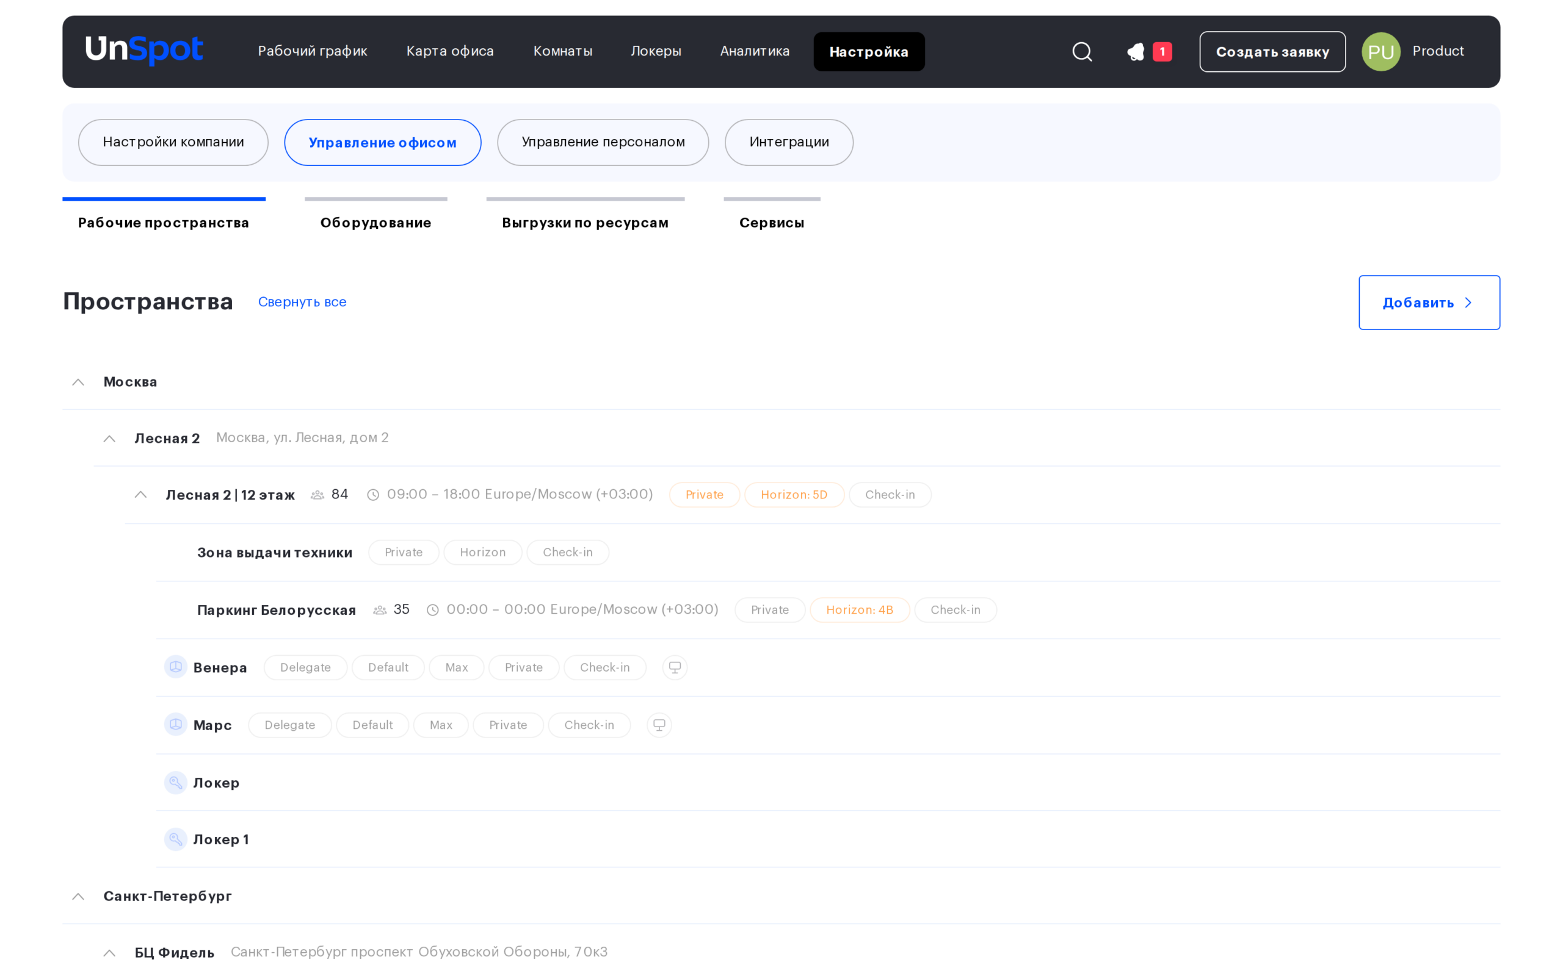Click the display equipment icon in Марс row
The image size is (1563, 976).
tap(659, 725)
